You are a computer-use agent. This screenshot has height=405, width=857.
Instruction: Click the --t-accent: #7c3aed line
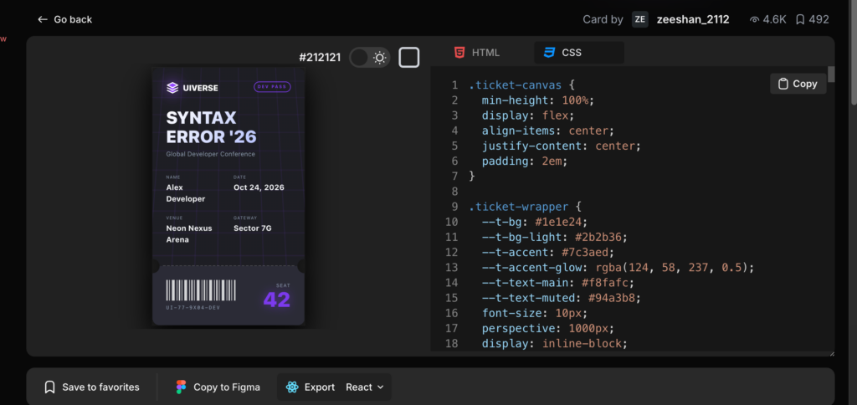click(x=547, y=252)
